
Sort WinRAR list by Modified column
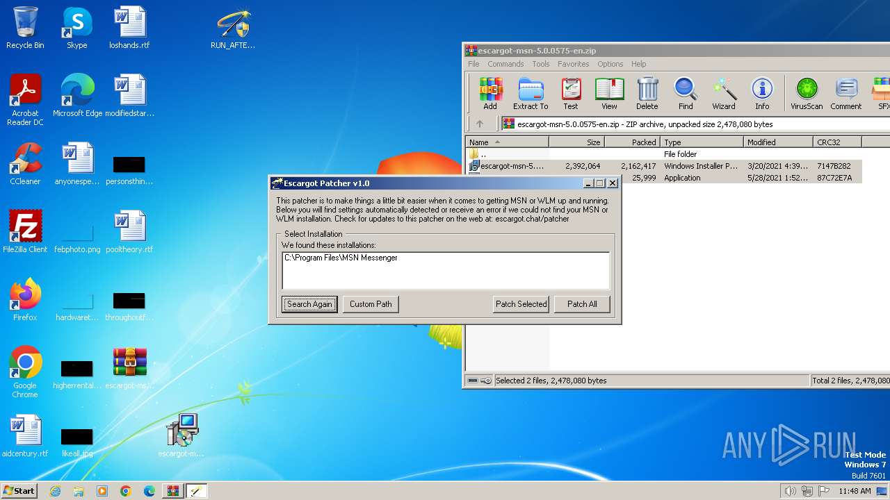click(778, 142)
